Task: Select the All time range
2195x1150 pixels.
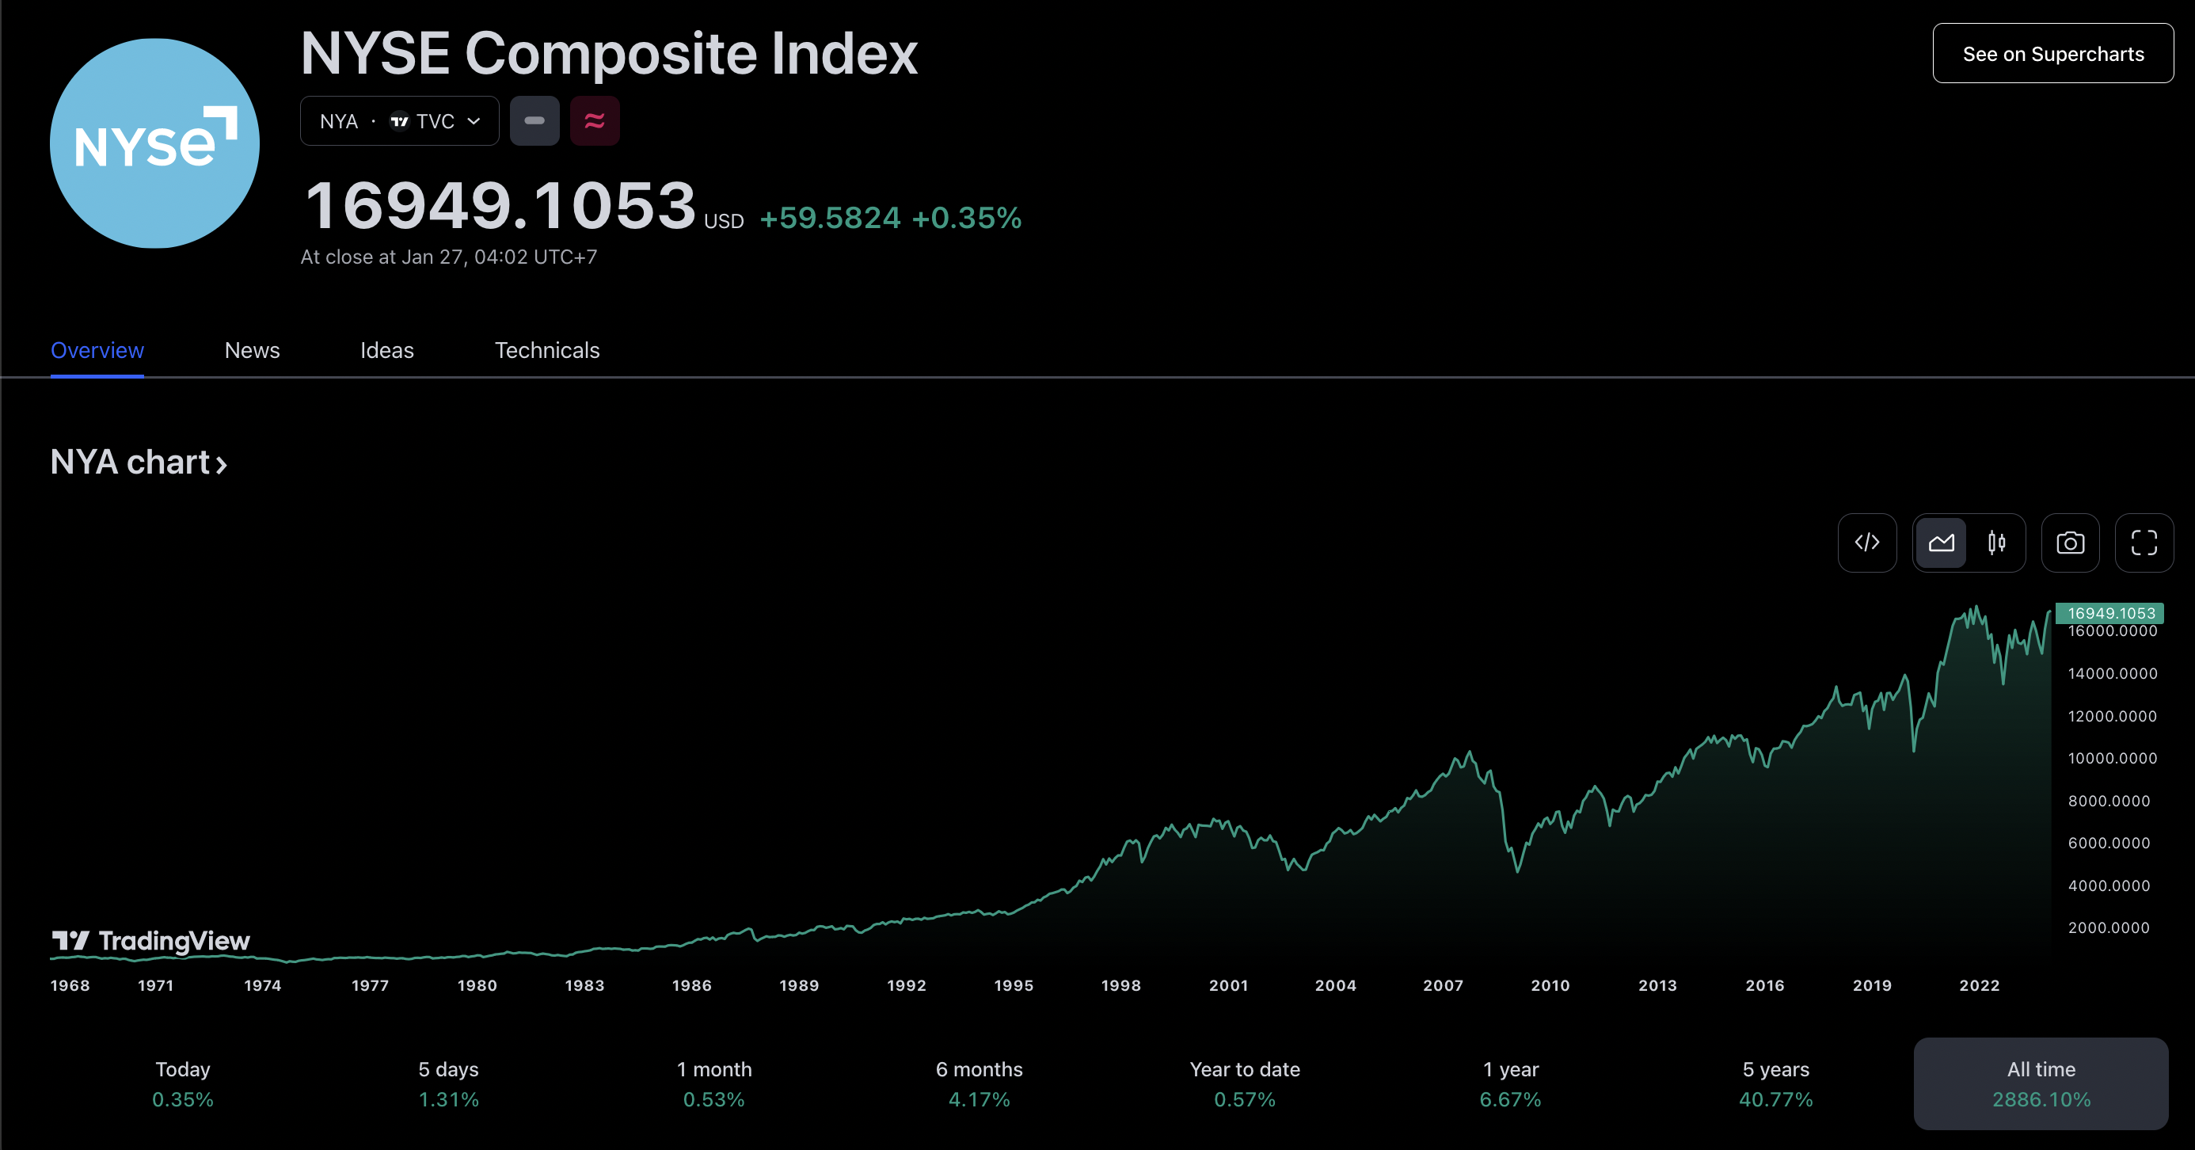Action: [x=2041, y=1083]
